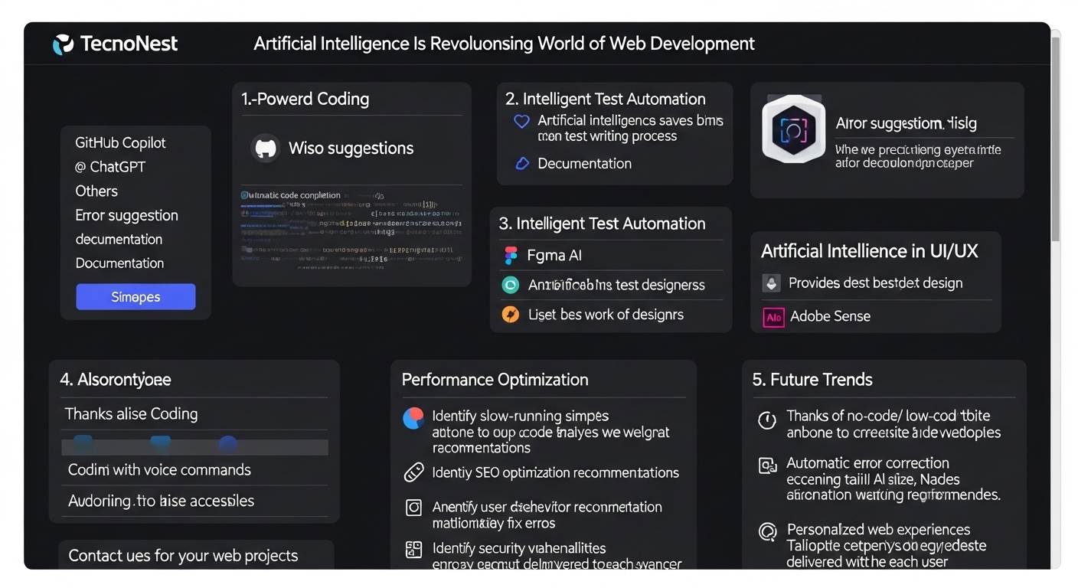Click the pie chart icon under Performance Optimization
The height and width of the screenshot is (588, 1078).
tap(413, 418)
